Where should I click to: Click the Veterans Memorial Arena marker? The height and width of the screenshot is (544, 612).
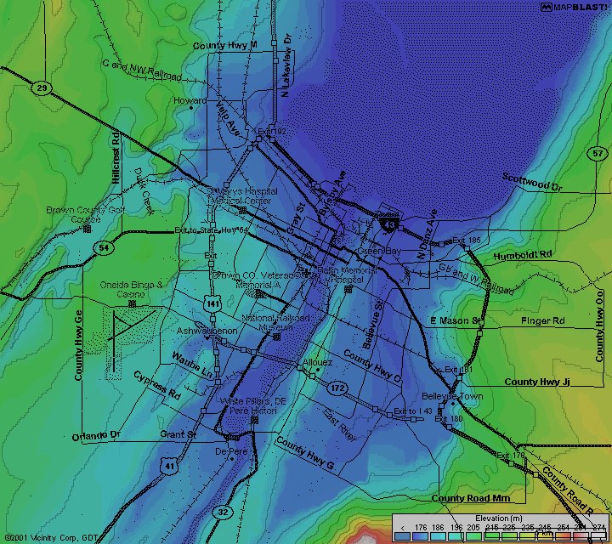tap(260, 293)
